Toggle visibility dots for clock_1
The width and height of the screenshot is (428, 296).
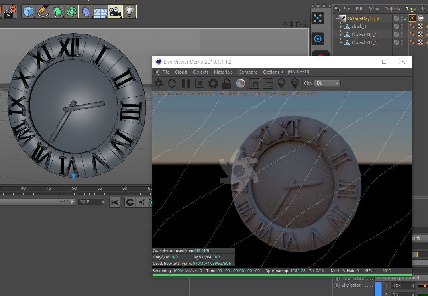coord(402,26)
